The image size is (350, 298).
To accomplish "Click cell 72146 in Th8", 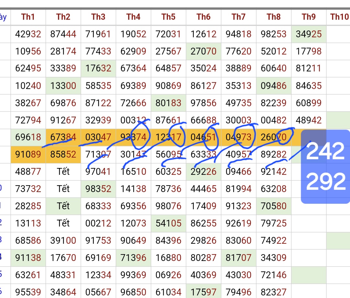I will tap(274, 275).
